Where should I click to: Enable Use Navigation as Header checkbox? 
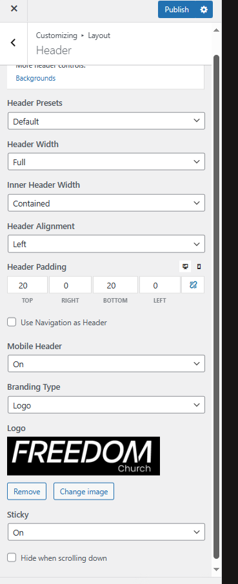(12, 322)
